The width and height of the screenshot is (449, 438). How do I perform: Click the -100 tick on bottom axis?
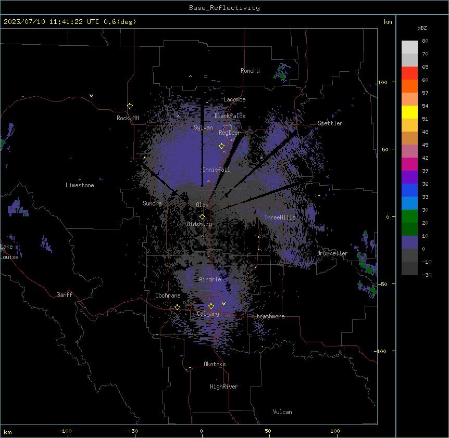pos(65,431)
